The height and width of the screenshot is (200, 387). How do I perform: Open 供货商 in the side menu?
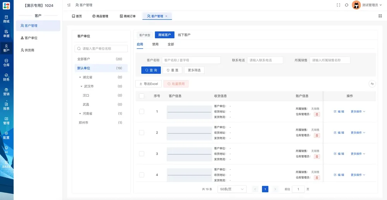[x=38, y=50]
